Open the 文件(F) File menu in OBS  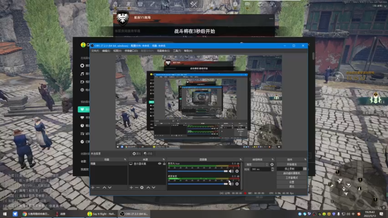click(95, 51)
